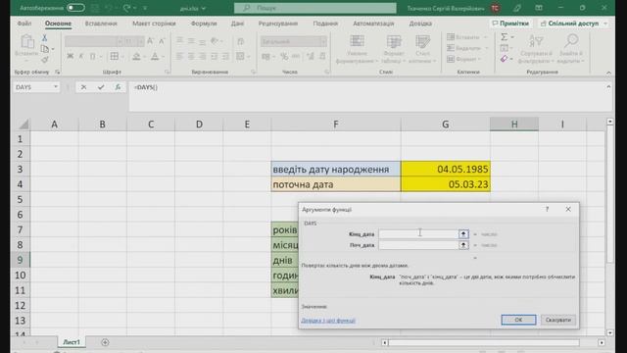Screen dimensions: 627x353
Task: Open the font name dropdown
Action: pyautogui.click(x=120, y=41)
